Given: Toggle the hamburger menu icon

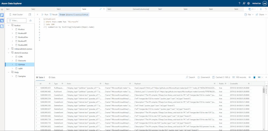Looking at the screenshot, I should coord(2,9).
